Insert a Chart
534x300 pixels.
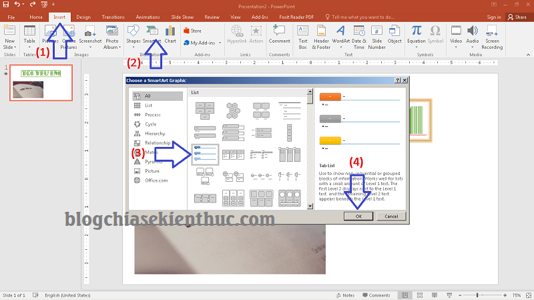pos(170,35)
